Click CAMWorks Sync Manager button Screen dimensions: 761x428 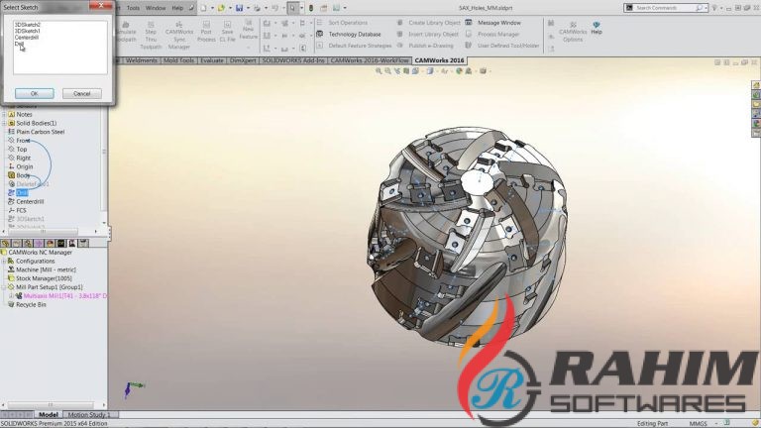[179, 35]
